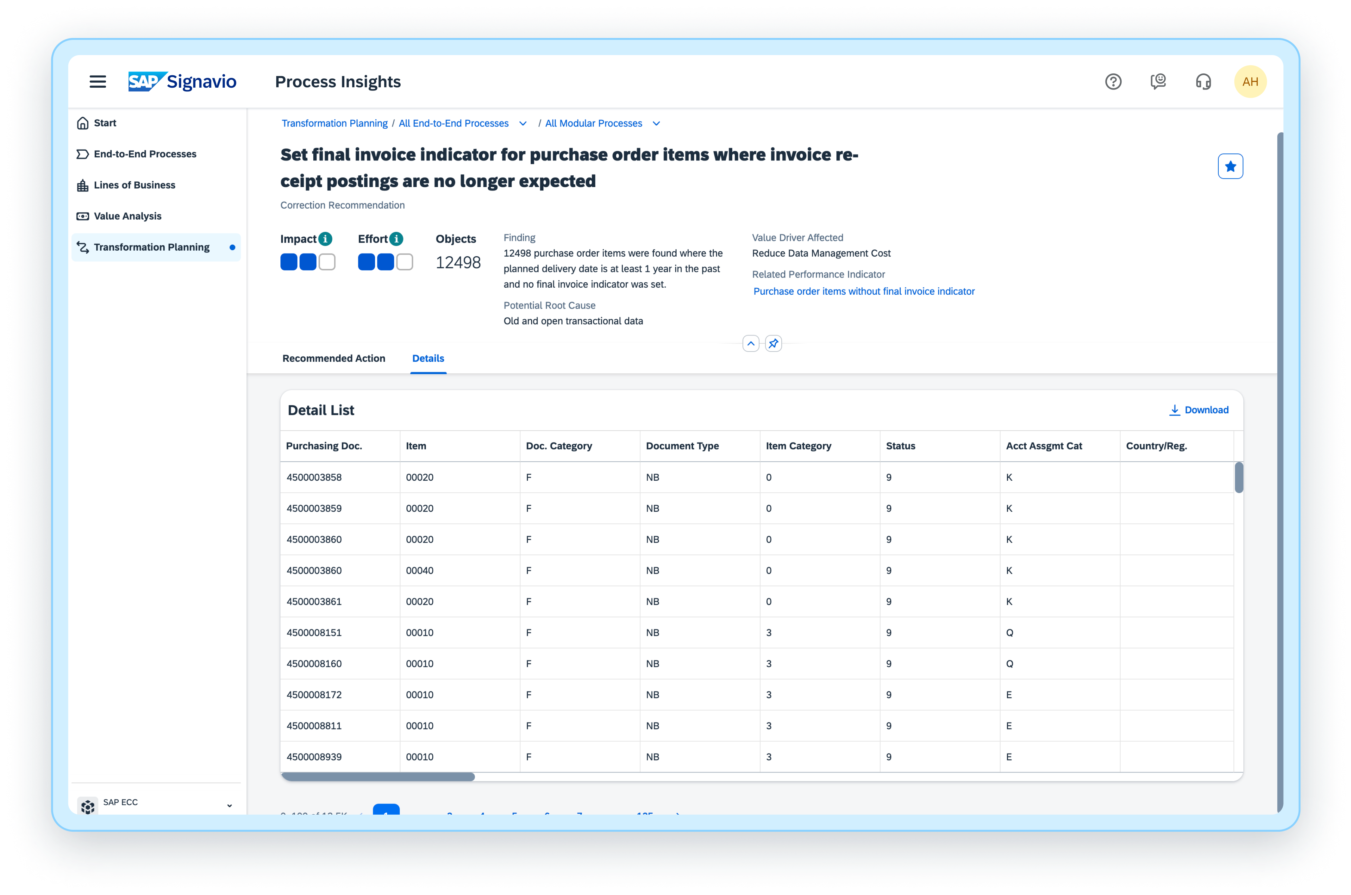Click the support headset icon
Screen dimensions: 1351x895
click(x=1203, y=82)
